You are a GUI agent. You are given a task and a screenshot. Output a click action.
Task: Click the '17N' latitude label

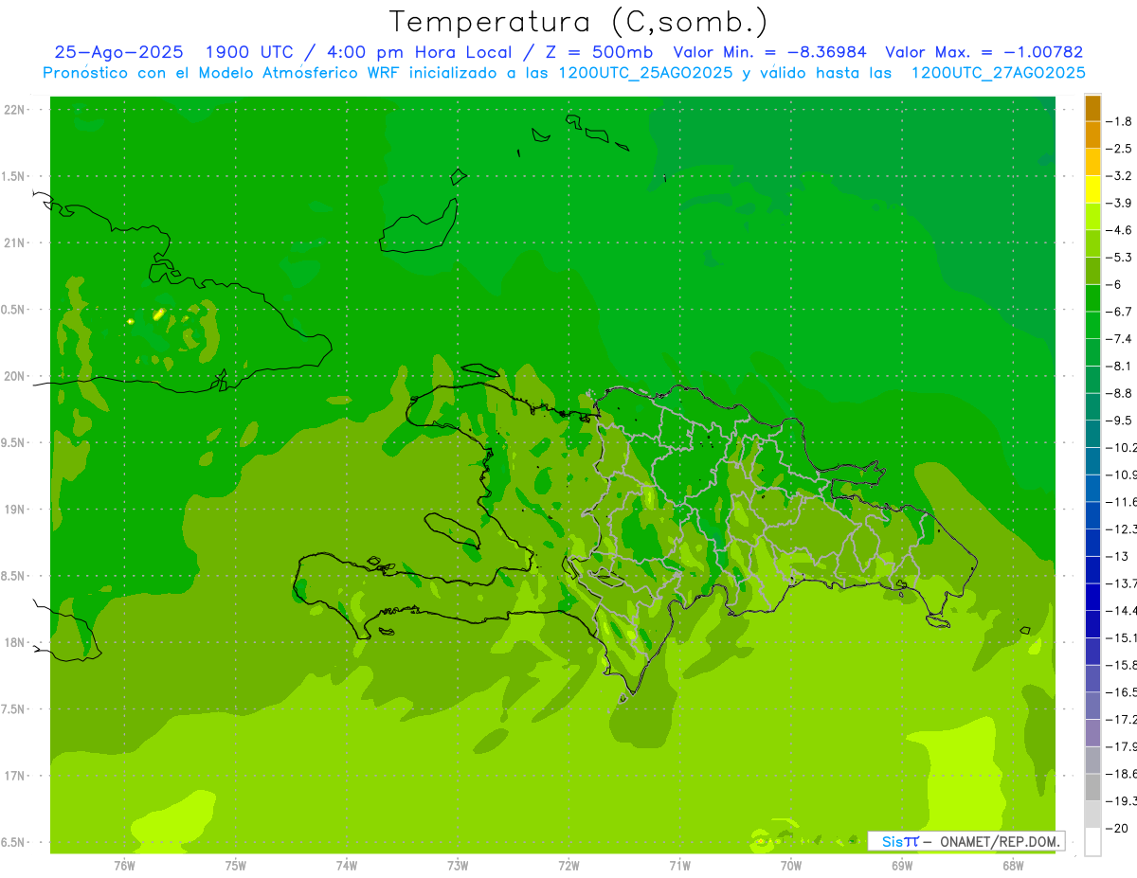click(14, 776)
